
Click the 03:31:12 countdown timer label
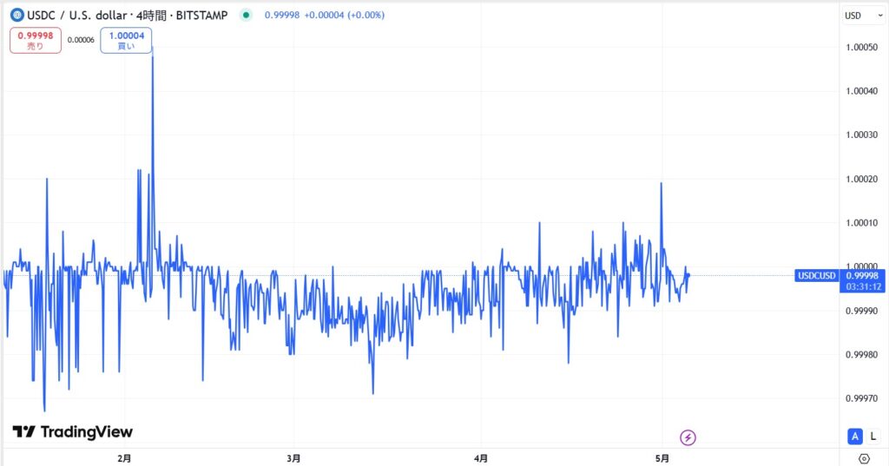[862, 287]
